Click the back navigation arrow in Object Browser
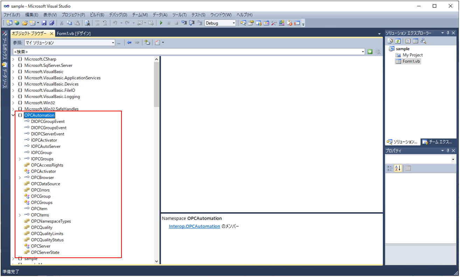This screenshot has width=460, height=277. [x=129, y=43]
